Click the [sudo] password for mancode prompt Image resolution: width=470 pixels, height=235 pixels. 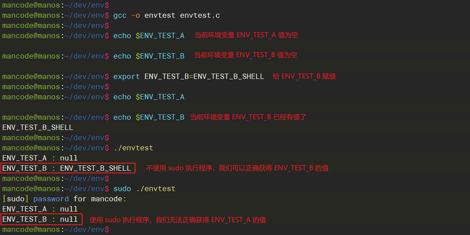pyautogui.click(x=64, y=199)
